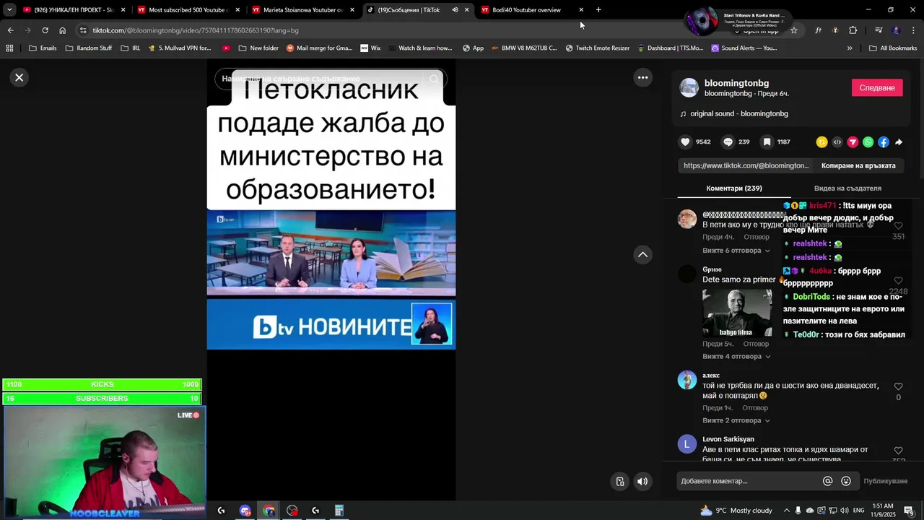Save video with the bookmark icon
Screen dimensions: 924x520
tap(767, 142)
